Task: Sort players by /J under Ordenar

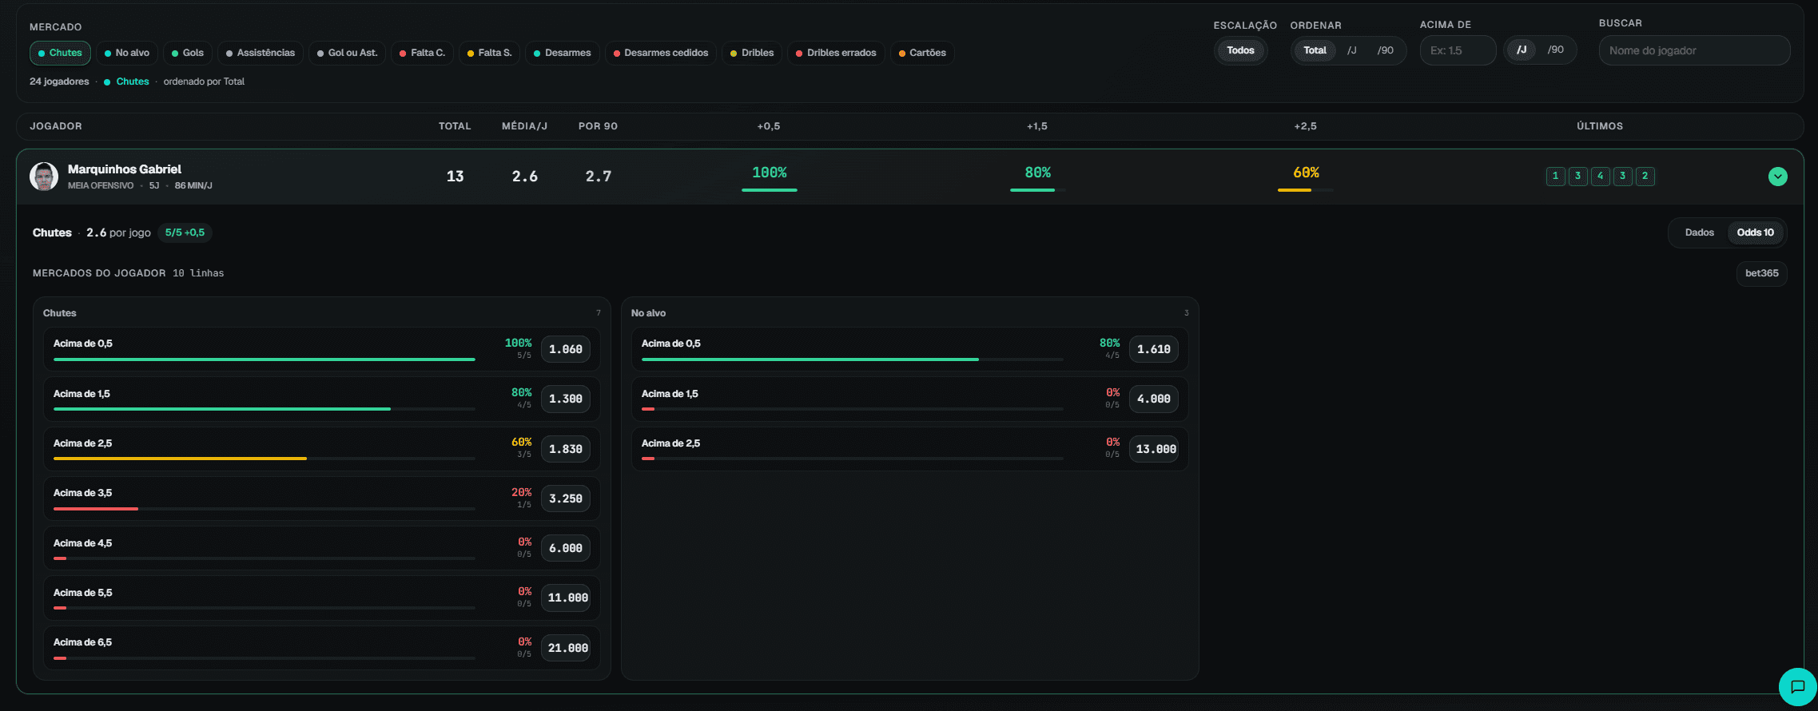Action: click(x=1352, y=50)
